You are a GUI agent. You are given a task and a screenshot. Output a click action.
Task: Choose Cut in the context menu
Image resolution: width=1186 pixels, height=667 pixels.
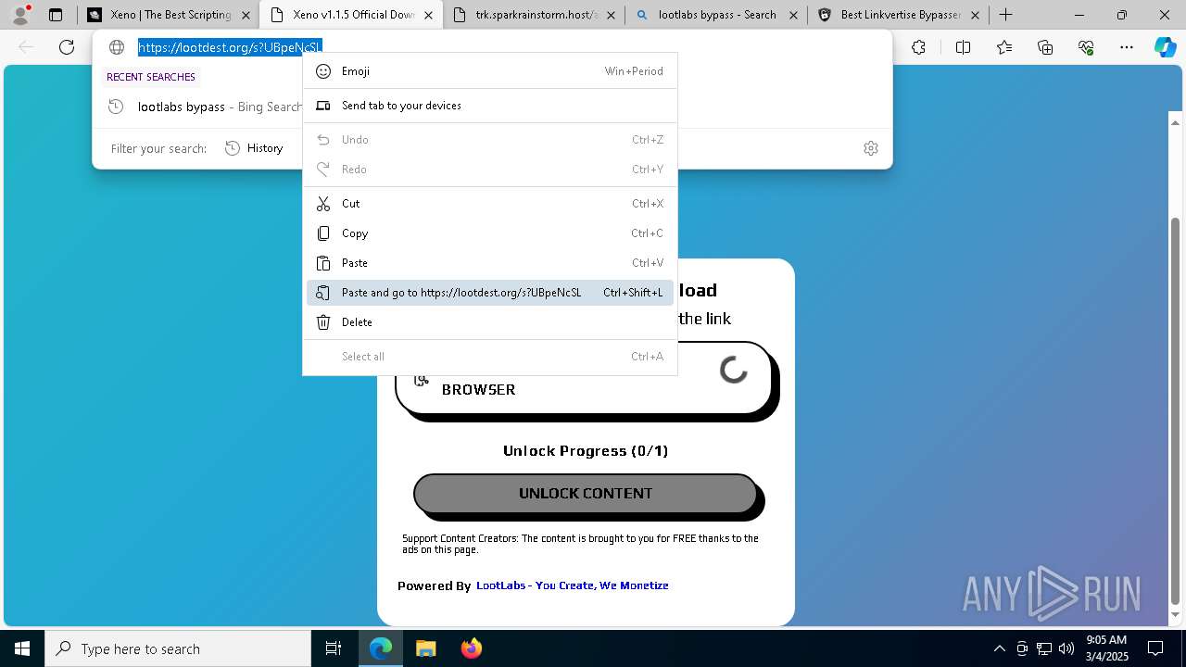[x=490, y=204]
